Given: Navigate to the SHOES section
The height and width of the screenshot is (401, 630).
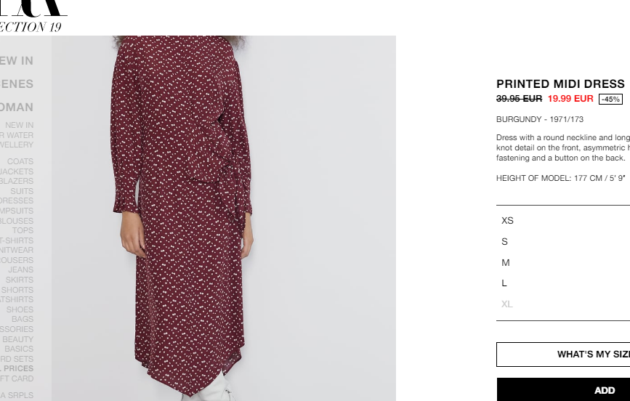Looking at the screenshot, I should 20,309.
